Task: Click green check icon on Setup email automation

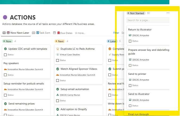Action: tap(58, 89)
